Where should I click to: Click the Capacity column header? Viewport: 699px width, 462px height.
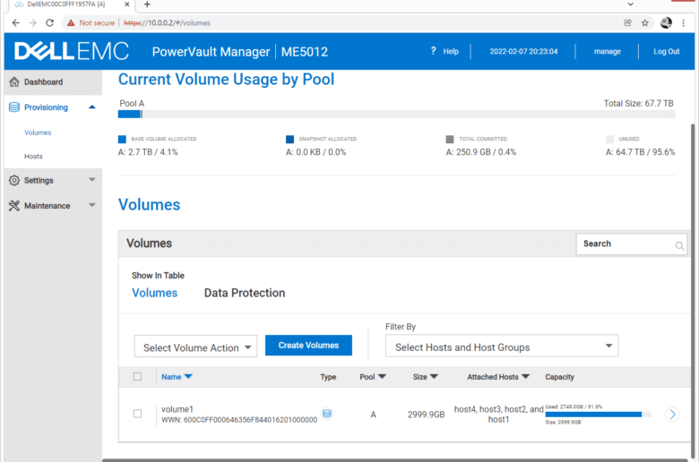[x=559, y=377]
